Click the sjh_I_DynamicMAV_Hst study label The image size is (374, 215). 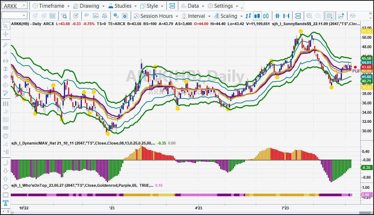[x=83, y=143]
